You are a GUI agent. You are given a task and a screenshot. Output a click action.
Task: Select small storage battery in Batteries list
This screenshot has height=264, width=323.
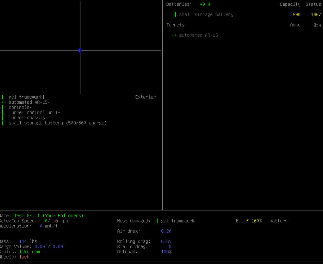[x=206, y=15]
